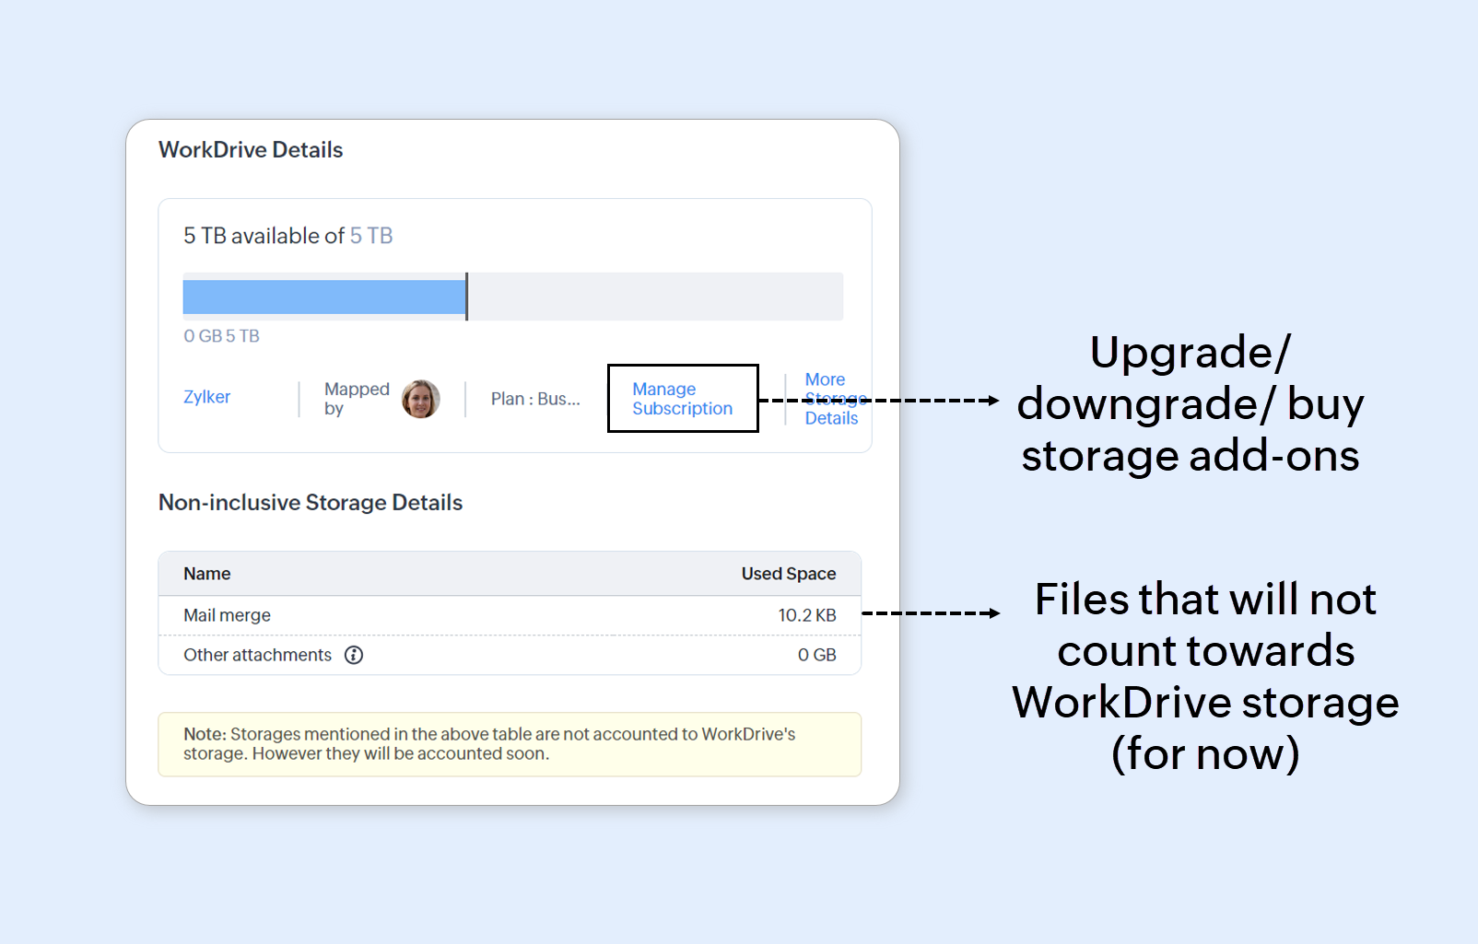Click the 0 GB value for Other attachments
The image size is (1478, 944).
pyautogui.click(x=816, y=655)
